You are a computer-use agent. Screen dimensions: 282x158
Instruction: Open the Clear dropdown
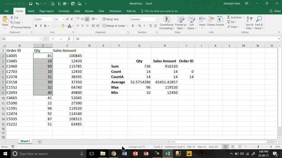pos(233,27)
